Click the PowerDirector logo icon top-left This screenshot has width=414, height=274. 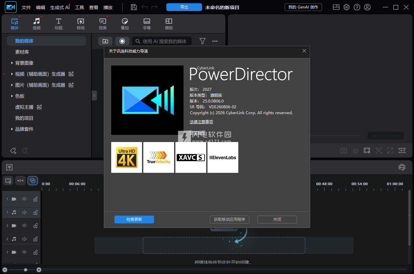pos(11,7)
